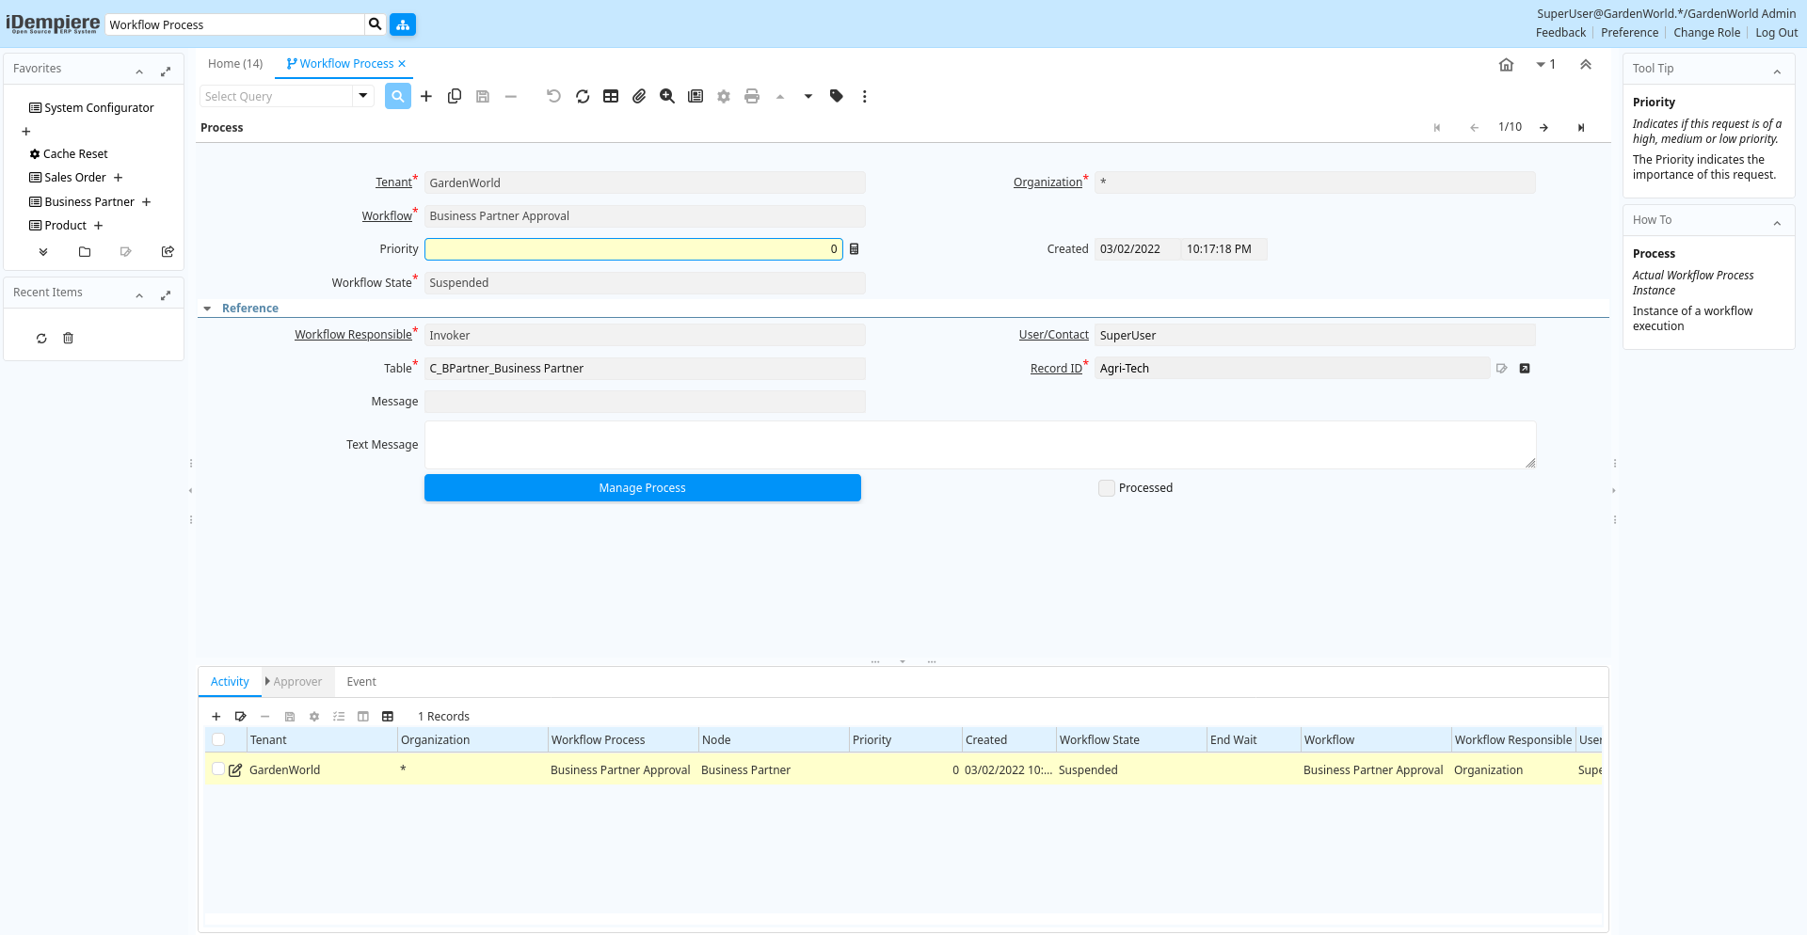Screen dimensions: 1807x935
Task: Go to next record arrow
Action: pos(1543,128)
